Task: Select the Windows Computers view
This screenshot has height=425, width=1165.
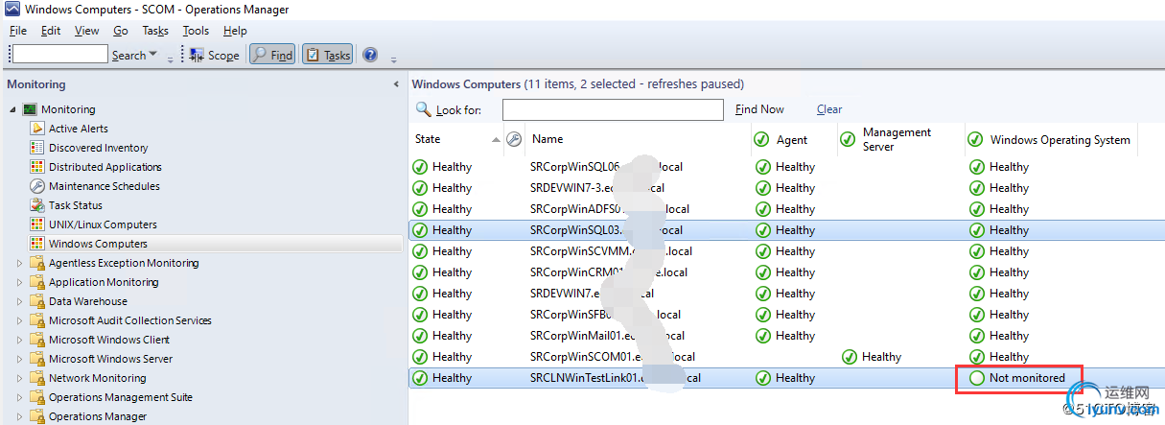Action: pyautogui.click(x=98, y=244)
